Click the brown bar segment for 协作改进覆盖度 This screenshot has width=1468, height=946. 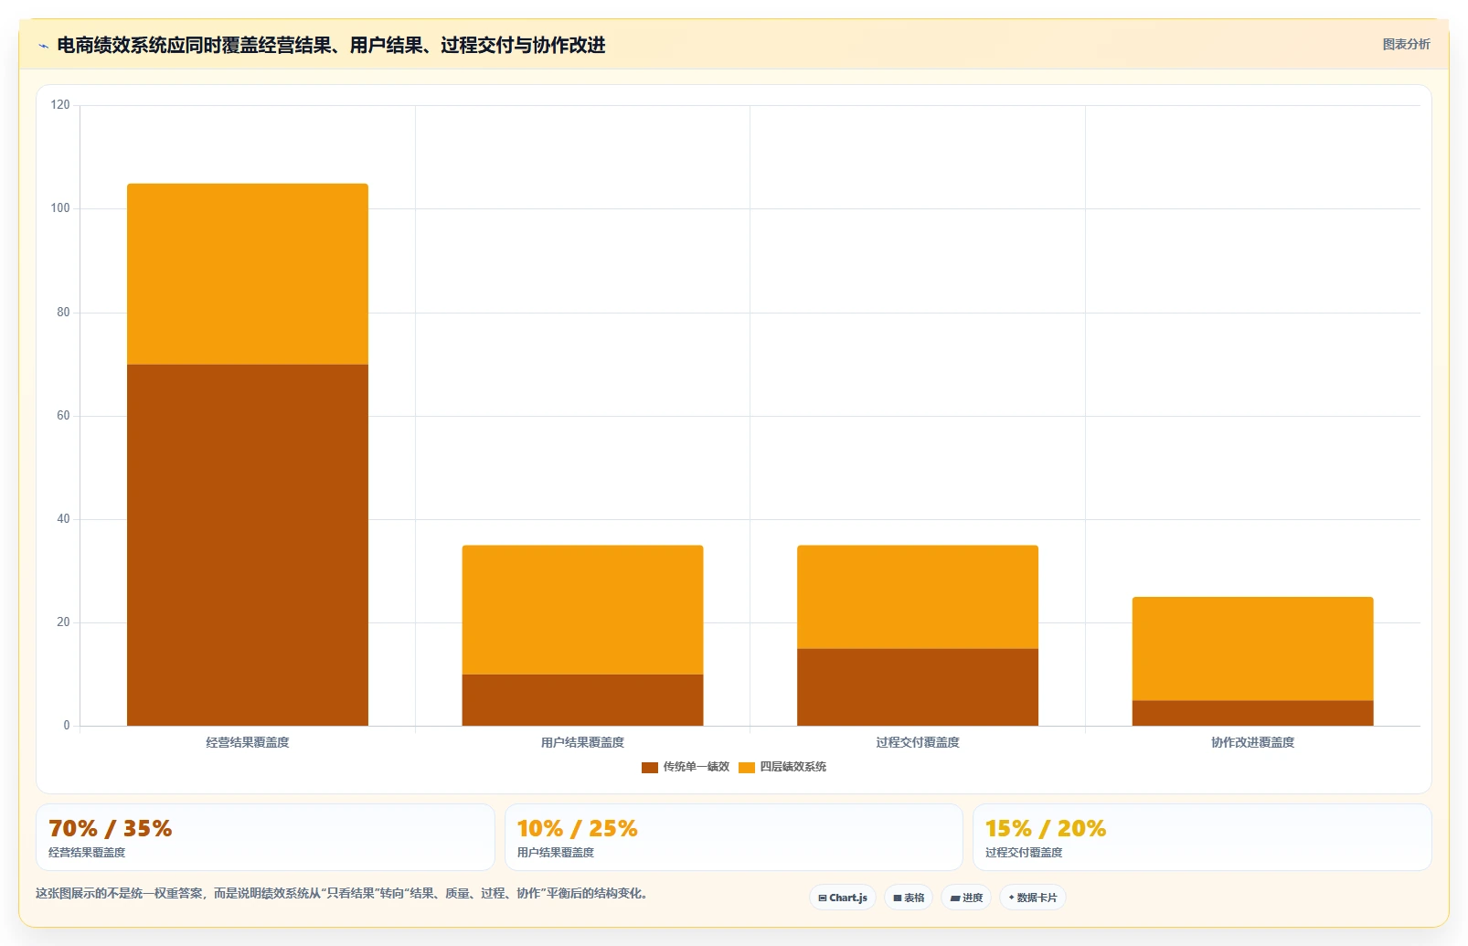pos(1252,713)
